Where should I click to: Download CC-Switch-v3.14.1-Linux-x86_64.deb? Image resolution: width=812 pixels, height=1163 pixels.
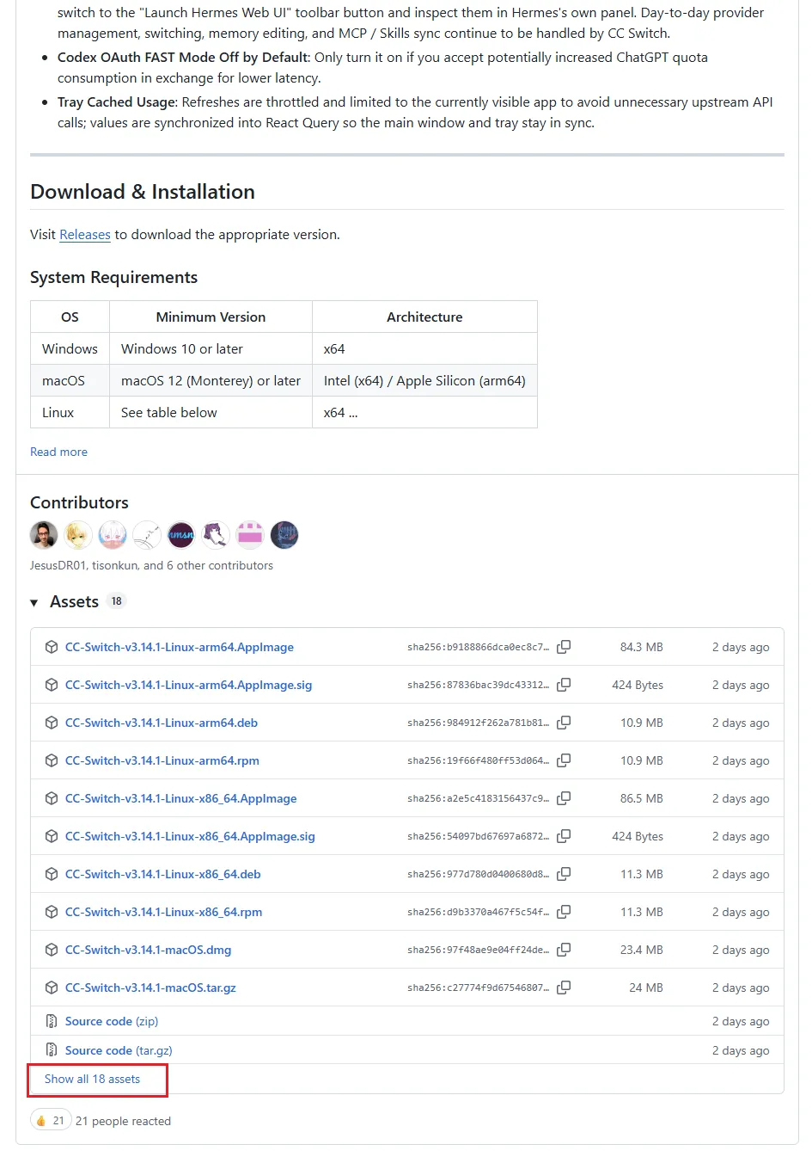tap(162, 874)
